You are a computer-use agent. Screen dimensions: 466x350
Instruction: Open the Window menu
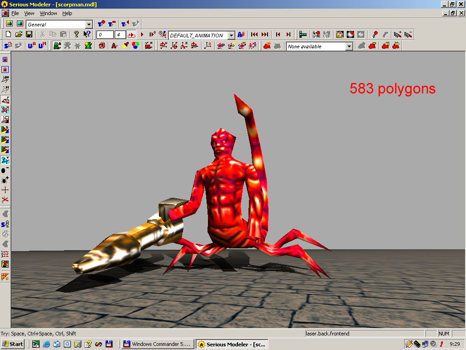click(x=48, y=13)
